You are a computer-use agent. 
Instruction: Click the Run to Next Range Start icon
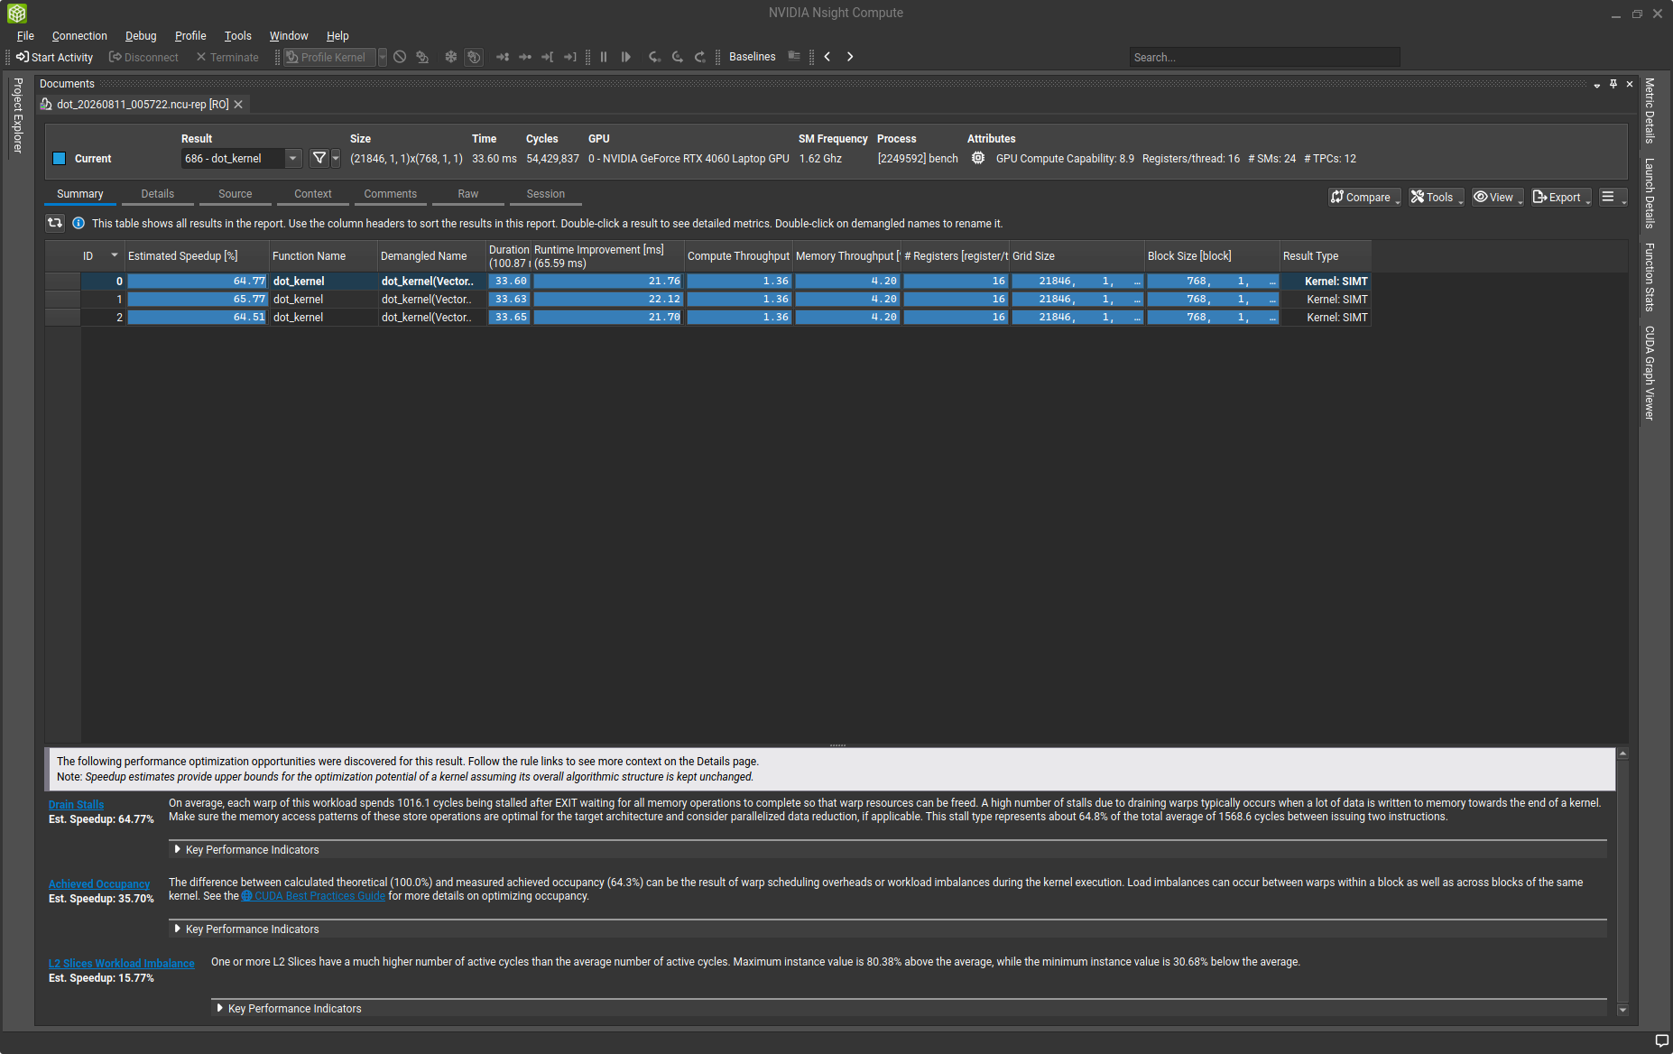pos(547,57)
